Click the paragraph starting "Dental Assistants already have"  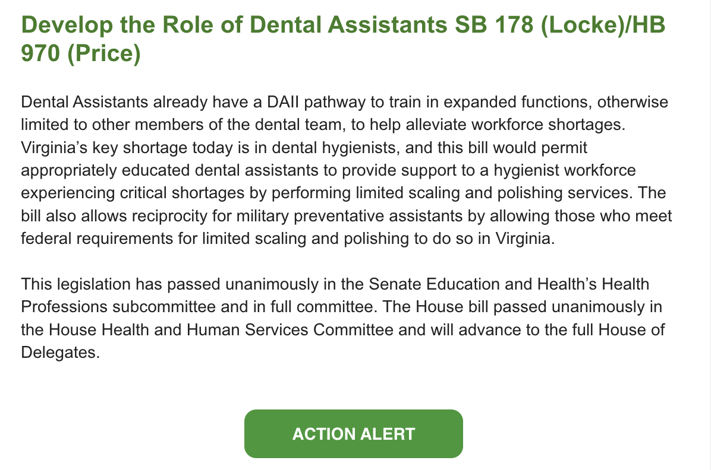click(x=345, y=171)
